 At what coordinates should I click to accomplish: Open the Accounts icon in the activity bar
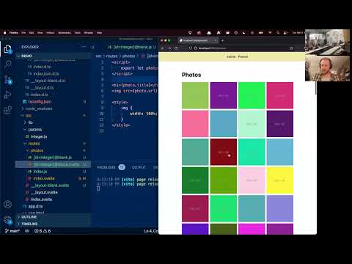7,204
